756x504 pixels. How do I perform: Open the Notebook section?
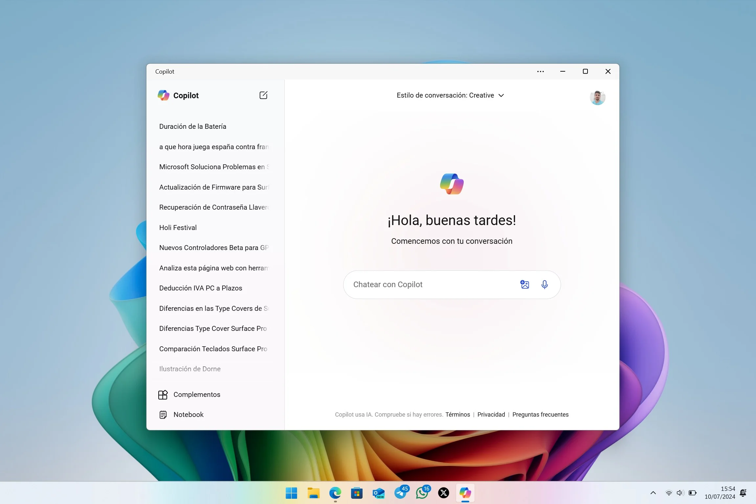[x=188, y=414]
